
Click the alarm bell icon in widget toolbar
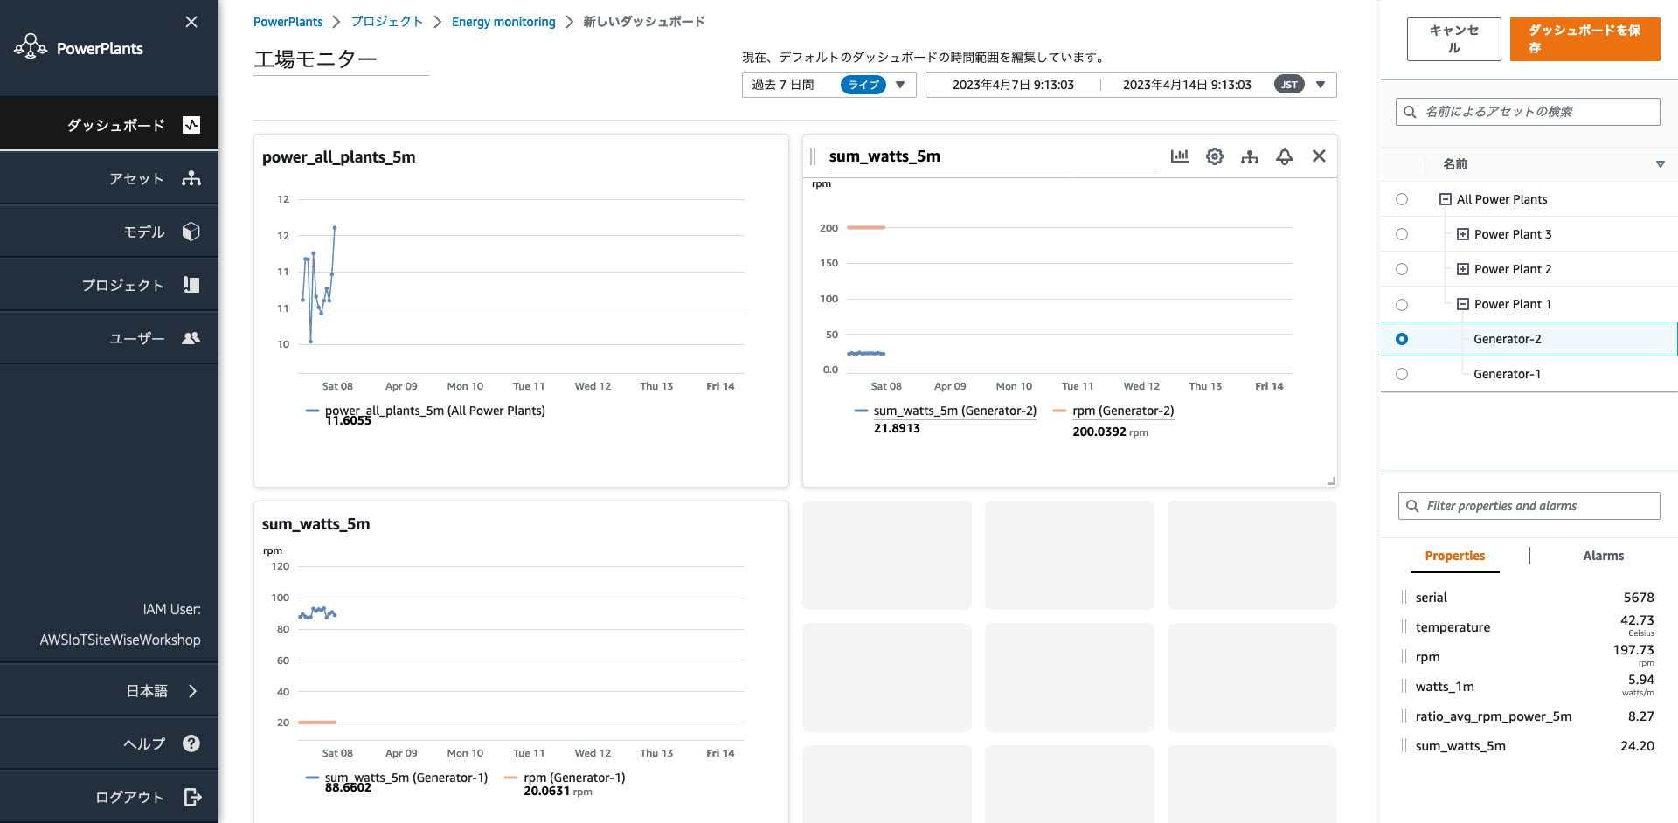tap(1284, 156)
